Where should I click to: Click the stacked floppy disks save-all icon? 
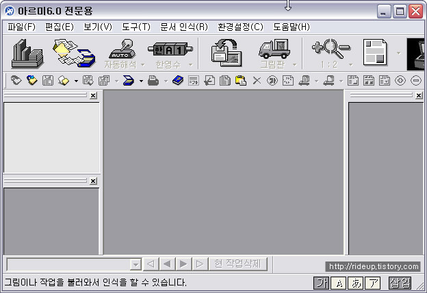[x=104, y=81]
